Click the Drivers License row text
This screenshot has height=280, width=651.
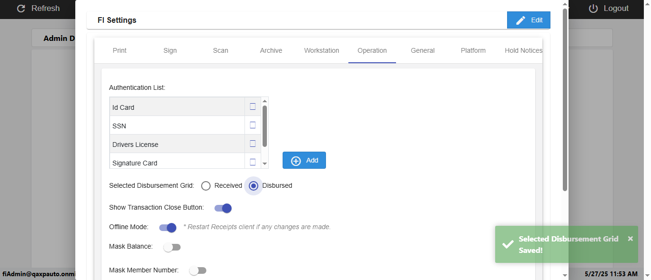[135, 145]
